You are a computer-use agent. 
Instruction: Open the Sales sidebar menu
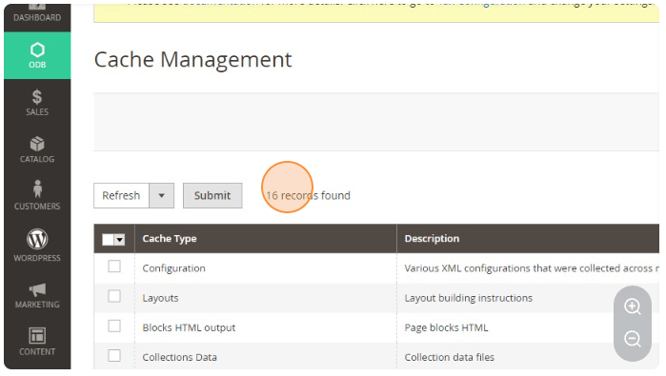(x=37, y=103)
